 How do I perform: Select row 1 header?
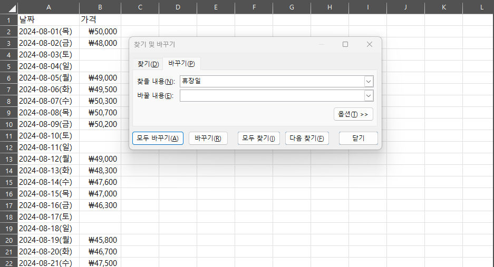pyautogui.click(x=9, y=20)
